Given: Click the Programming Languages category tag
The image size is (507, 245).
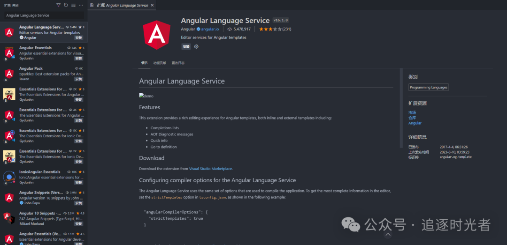Looking at the screenshot, I should 429,87.
